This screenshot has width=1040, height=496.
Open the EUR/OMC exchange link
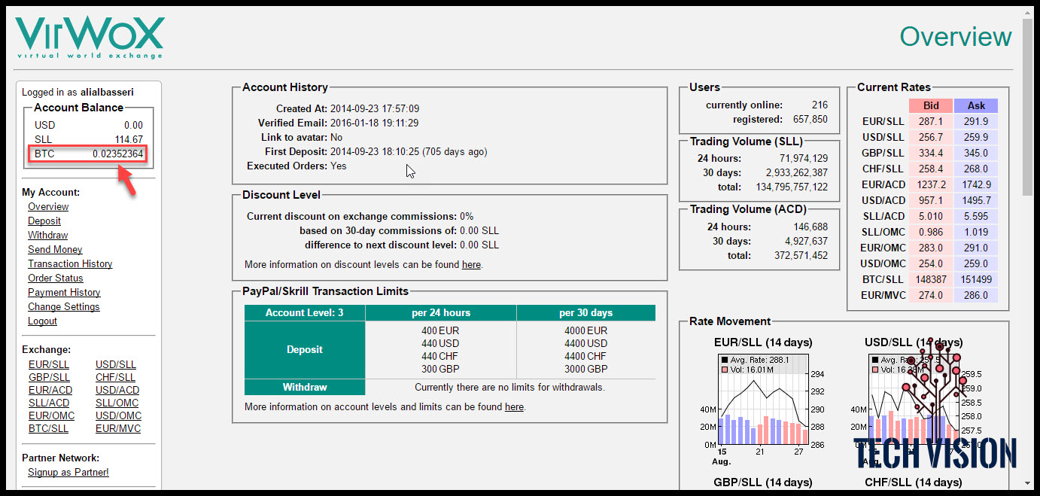click(x=53, y=415)
